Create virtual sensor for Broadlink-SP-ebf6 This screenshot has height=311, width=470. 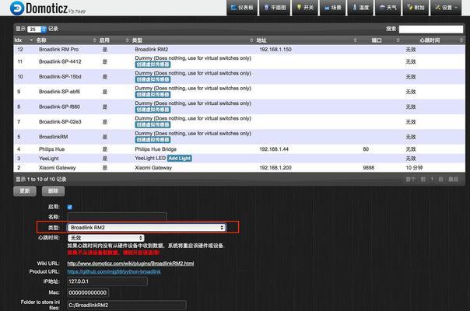[153, 94]
